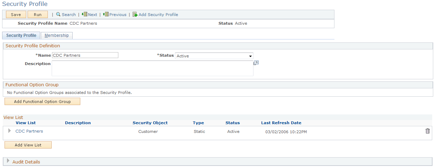Click the Add Security Profile plus icon
The height and width of the screenshot is (168, 435).
pos(135,15)
